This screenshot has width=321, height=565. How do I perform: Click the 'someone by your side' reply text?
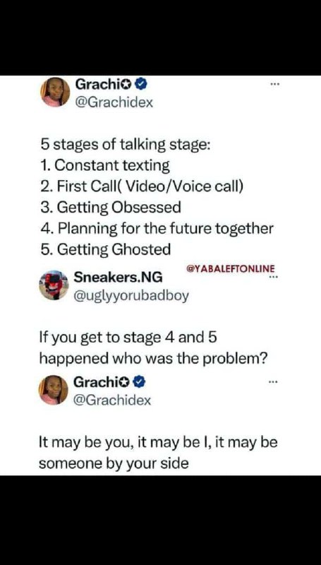(114, 463)
